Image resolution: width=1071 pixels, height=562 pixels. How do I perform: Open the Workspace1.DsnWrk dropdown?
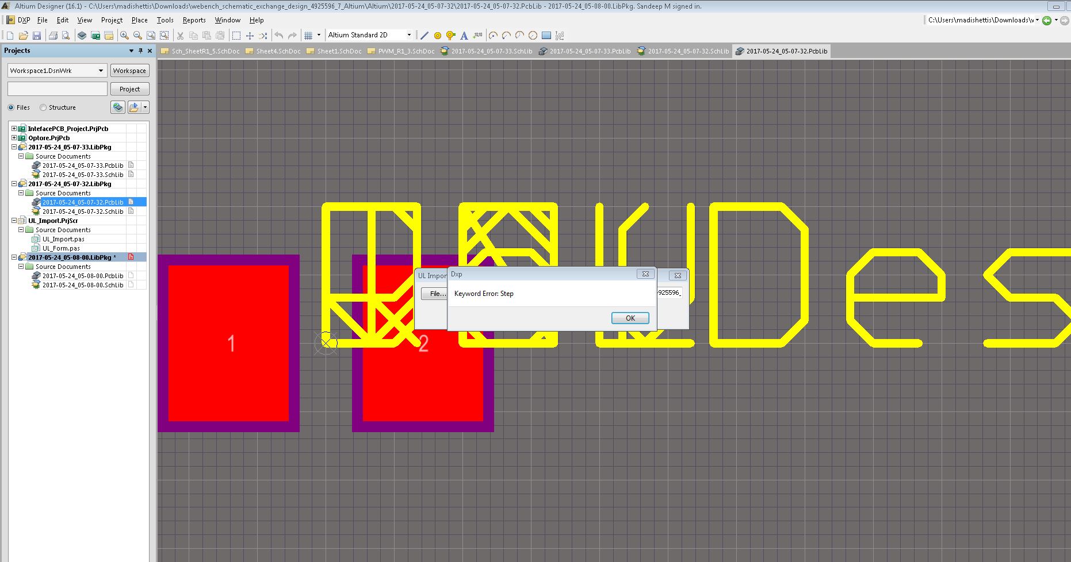[x=101, y=71]
